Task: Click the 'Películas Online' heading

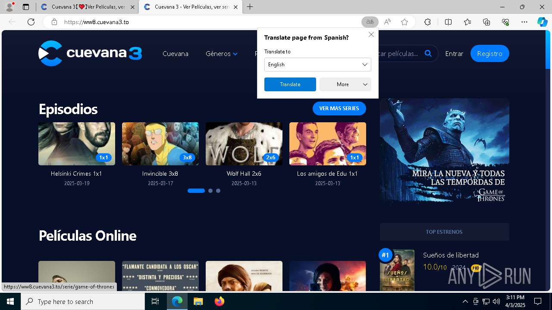Action: tap(88, 236)
